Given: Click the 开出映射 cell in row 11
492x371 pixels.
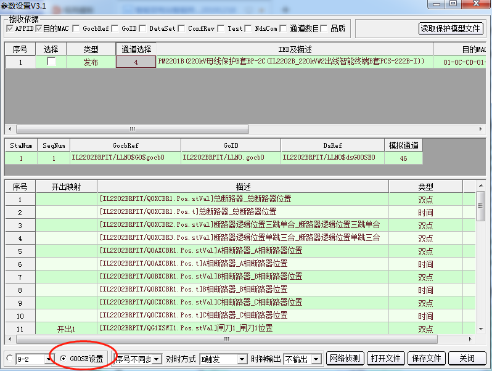Looking at the screenshot, I should coord(66,328).
